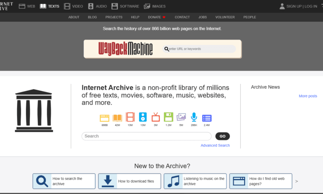Viewport: 323px width, 194px height.
Task: Select the list icon labeled 2.4M
Action: point(207,118)
